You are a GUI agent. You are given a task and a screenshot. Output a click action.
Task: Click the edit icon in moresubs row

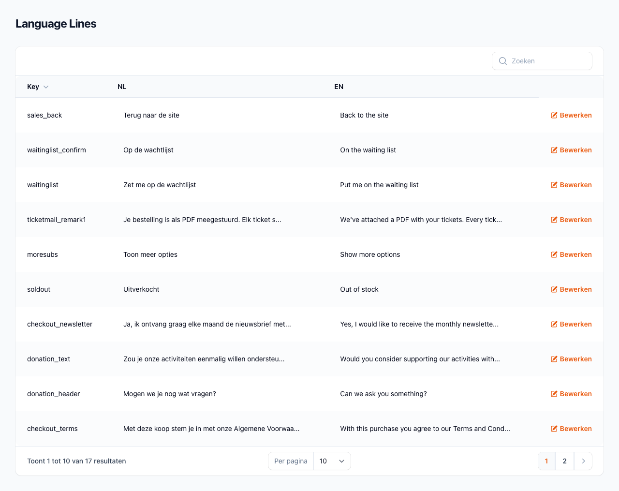coord(554,254)
